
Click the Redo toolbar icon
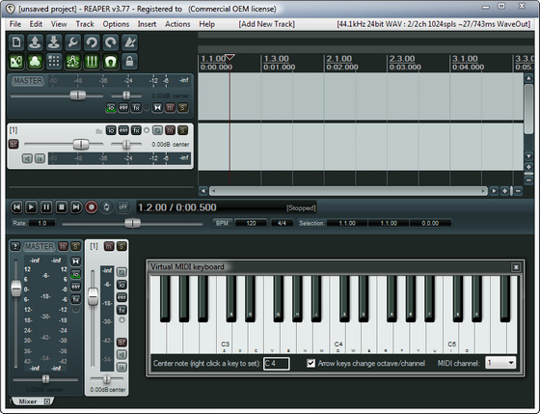pos(111,42)
